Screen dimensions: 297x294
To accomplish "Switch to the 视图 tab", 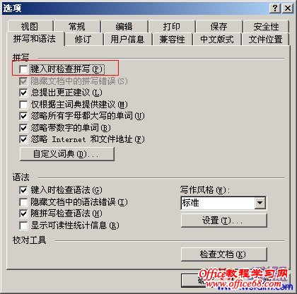I will pos(30,26).
